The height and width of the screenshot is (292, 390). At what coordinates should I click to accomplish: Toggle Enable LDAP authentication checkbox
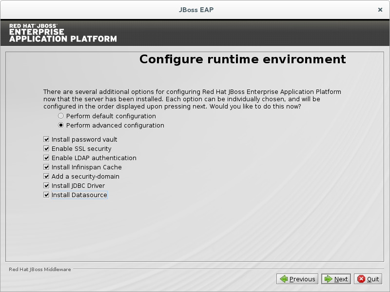[x=47, y=158]
